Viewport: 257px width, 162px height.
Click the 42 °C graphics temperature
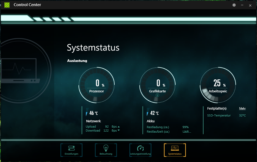(154, 113)
